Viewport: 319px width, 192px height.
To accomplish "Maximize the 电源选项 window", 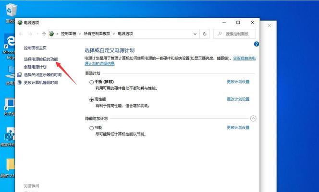I will click(238, 23).
